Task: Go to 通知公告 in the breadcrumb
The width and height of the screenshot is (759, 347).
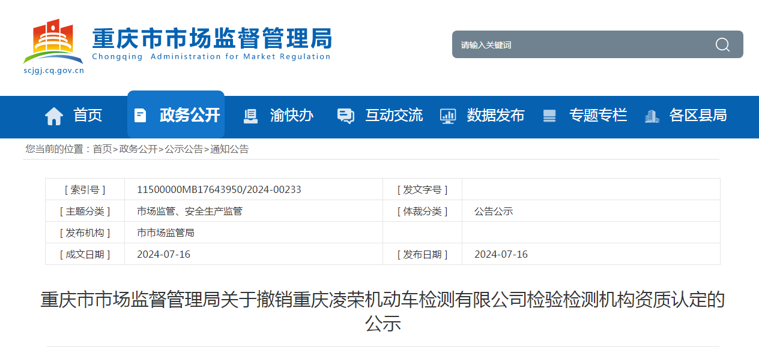Action: tap(229, 149)
